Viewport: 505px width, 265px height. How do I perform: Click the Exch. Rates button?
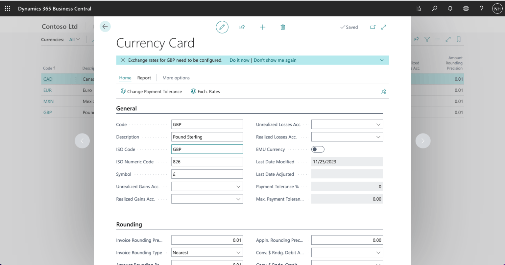(205, 92)
